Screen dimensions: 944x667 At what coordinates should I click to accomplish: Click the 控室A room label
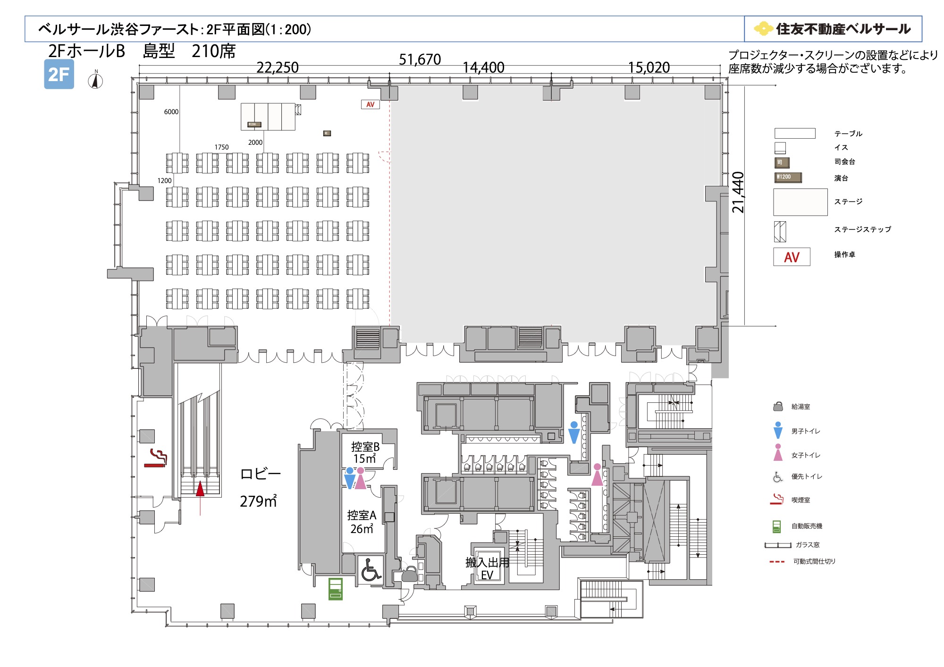tap(362, 515)
